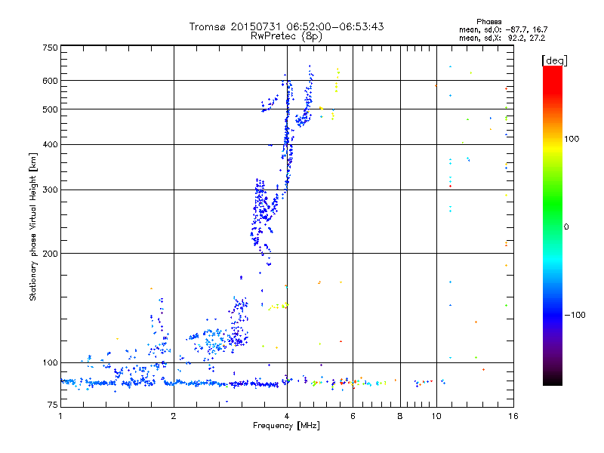The height and width of the screenshot is (453, 604).
Task: Click the "[deg]" color bar unit label
Action: (554, 60)
